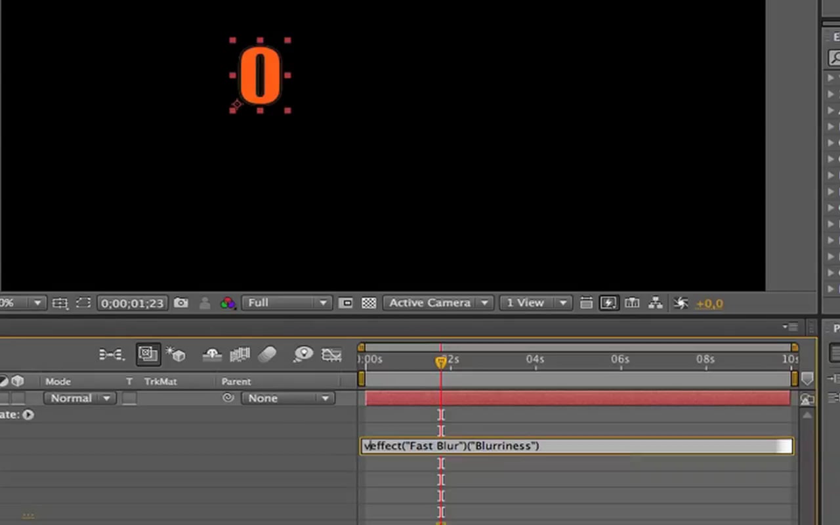Open the Parent None dropdown
The image size is (840, 525).
pos(287,398)
